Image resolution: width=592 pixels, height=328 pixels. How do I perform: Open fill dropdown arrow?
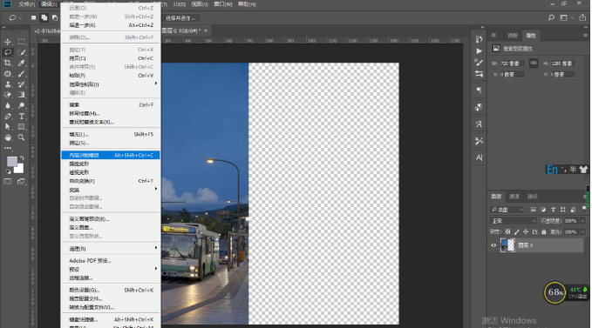[x=583, y=231]
